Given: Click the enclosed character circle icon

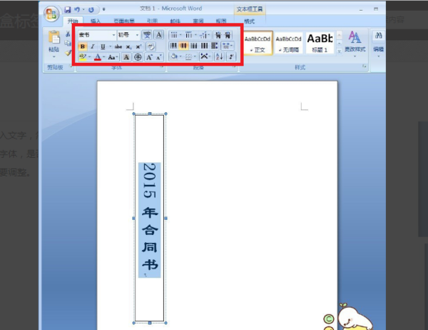Looking at the screenshot, I should click(138, 57).
